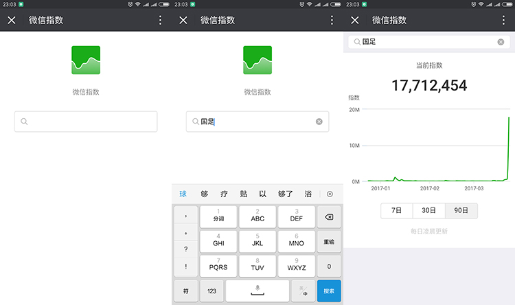Tap the ABC key
The height and width of the screenshot is (305, 515).
pyautogui.click(x=257, y=216)
